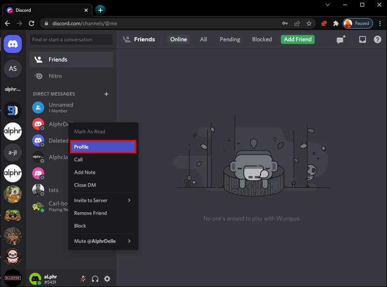Open the Inbox icon

362,40
